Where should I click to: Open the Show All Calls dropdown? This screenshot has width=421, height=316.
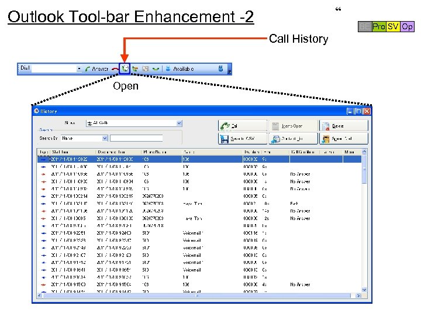tap(179, 123)
